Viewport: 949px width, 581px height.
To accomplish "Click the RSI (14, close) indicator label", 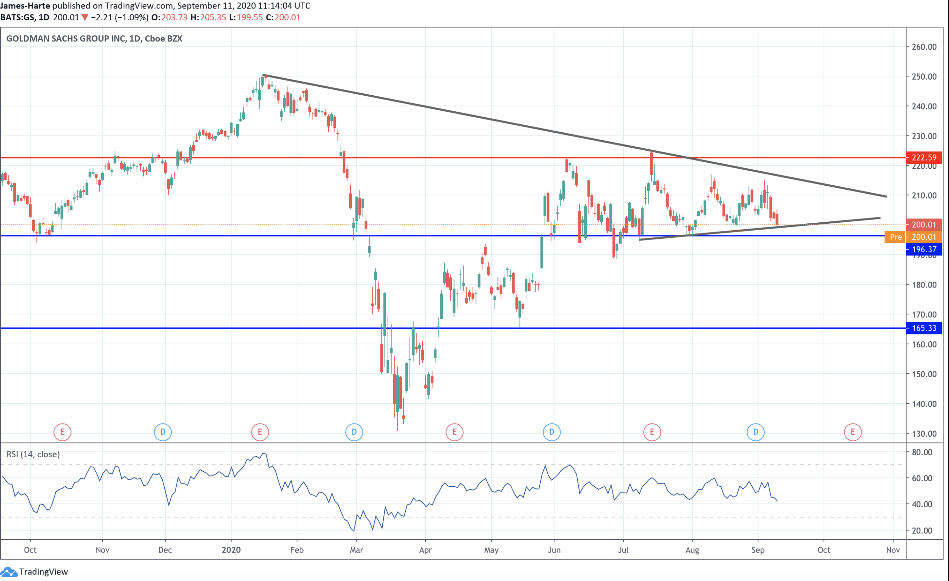I will [33, 454].
